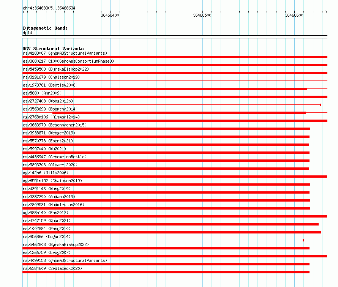Click the nsv4747159 (Quan2021) label

47,221
